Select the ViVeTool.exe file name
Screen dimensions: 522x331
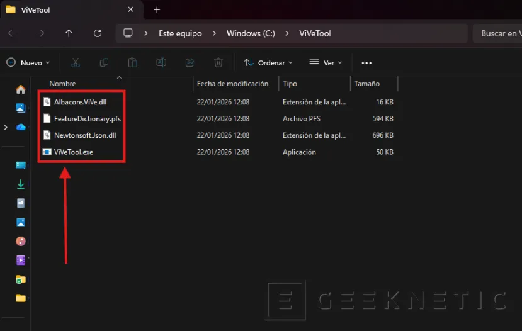point(73,152)
